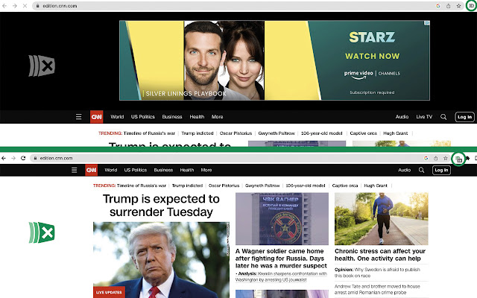
Task: Open World section in the top navbar
Action: [117, 117]
